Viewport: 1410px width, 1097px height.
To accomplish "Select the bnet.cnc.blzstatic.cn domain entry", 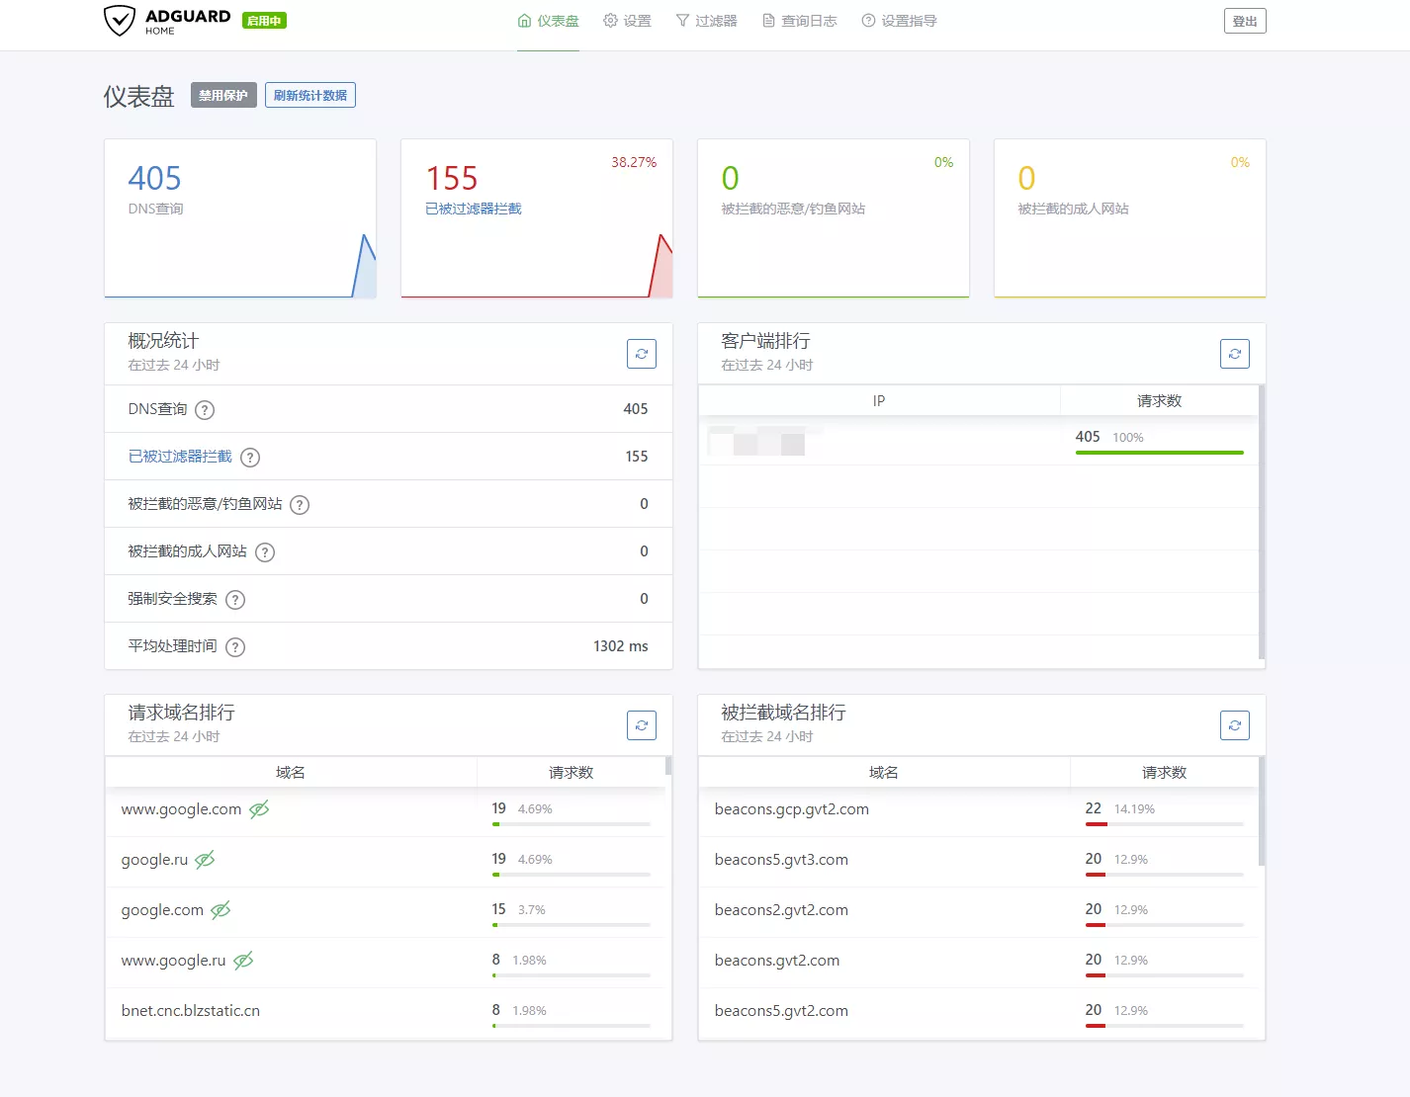I will pyautogui.click(x=191, y=1011).
